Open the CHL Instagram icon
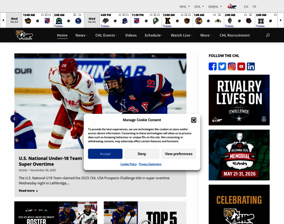284x224 pixels. click(x=232, y=66)
